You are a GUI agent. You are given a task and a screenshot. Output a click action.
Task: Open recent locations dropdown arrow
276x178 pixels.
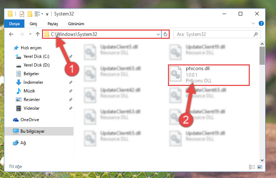coord(30,34)
